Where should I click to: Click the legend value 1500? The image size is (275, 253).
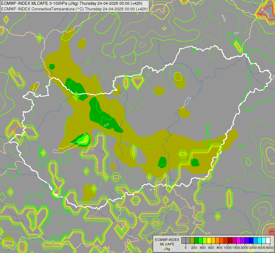coord(236,248)
